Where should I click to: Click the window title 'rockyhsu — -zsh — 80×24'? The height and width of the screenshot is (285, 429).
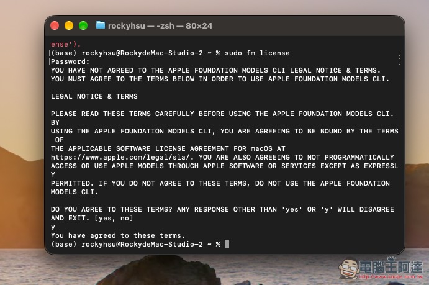click(160, 25)
